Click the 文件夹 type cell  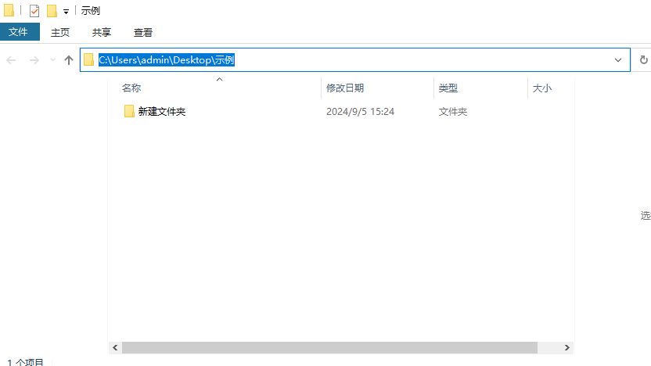pos(453,112)
